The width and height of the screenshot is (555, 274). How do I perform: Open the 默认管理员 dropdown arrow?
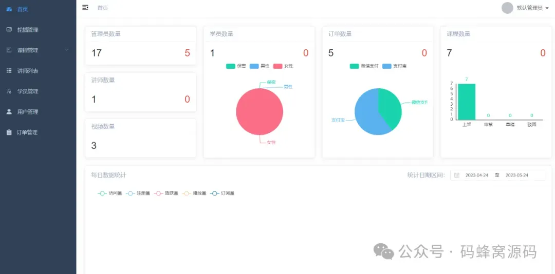[x=547, y=8]
